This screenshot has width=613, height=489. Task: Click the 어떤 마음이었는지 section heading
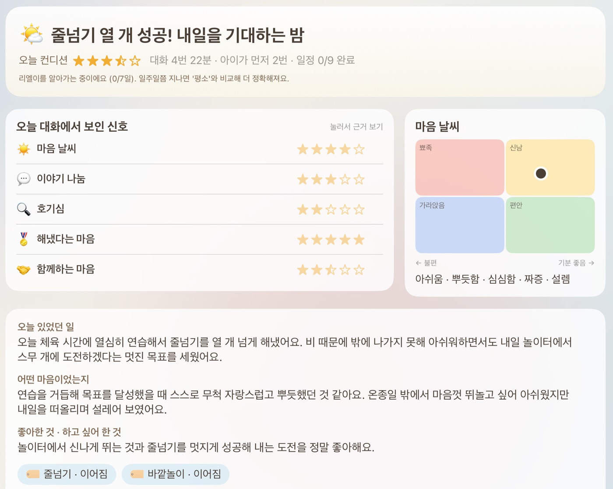coord(53,380)
